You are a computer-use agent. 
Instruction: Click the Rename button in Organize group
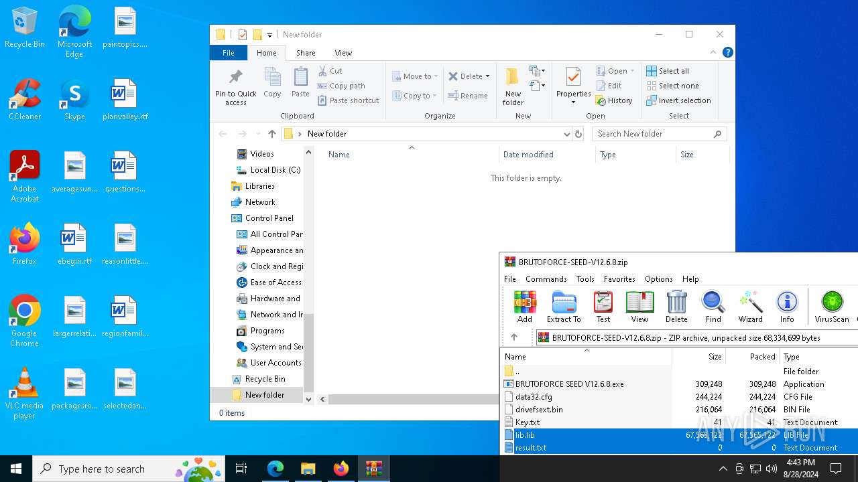468,96
